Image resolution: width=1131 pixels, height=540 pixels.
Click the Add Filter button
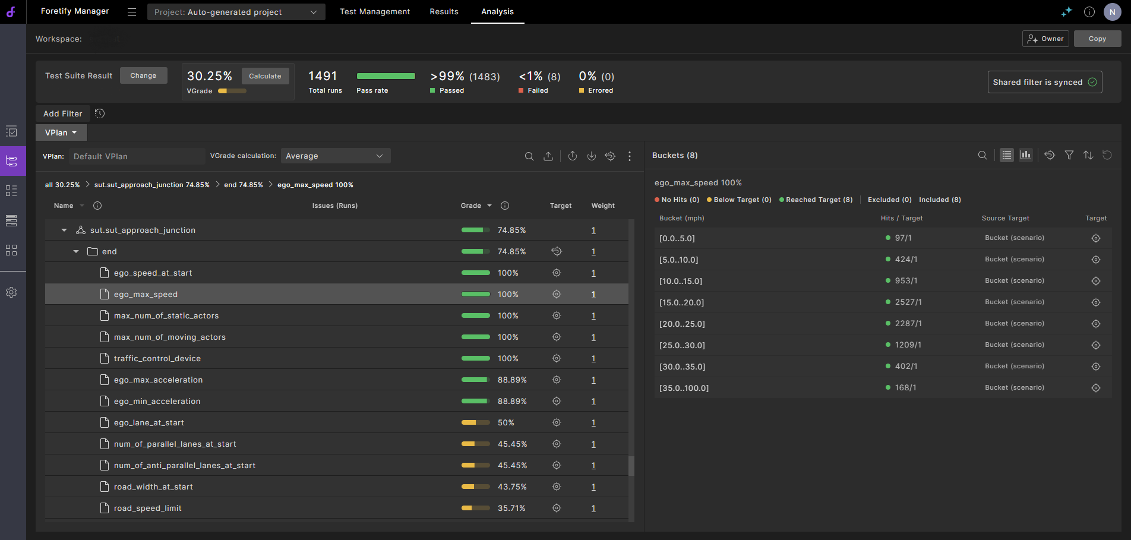tap(62, 113)
